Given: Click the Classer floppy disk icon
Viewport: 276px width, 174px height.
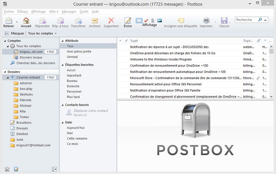Looking at the screenshot, I should pyautogui.click(x=224, y=21).
